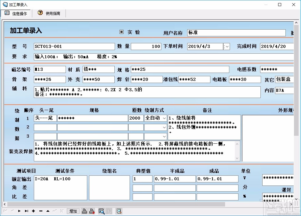
Task: Click the greyed play-arrow toolbar icon
Action: pos(109,211)
